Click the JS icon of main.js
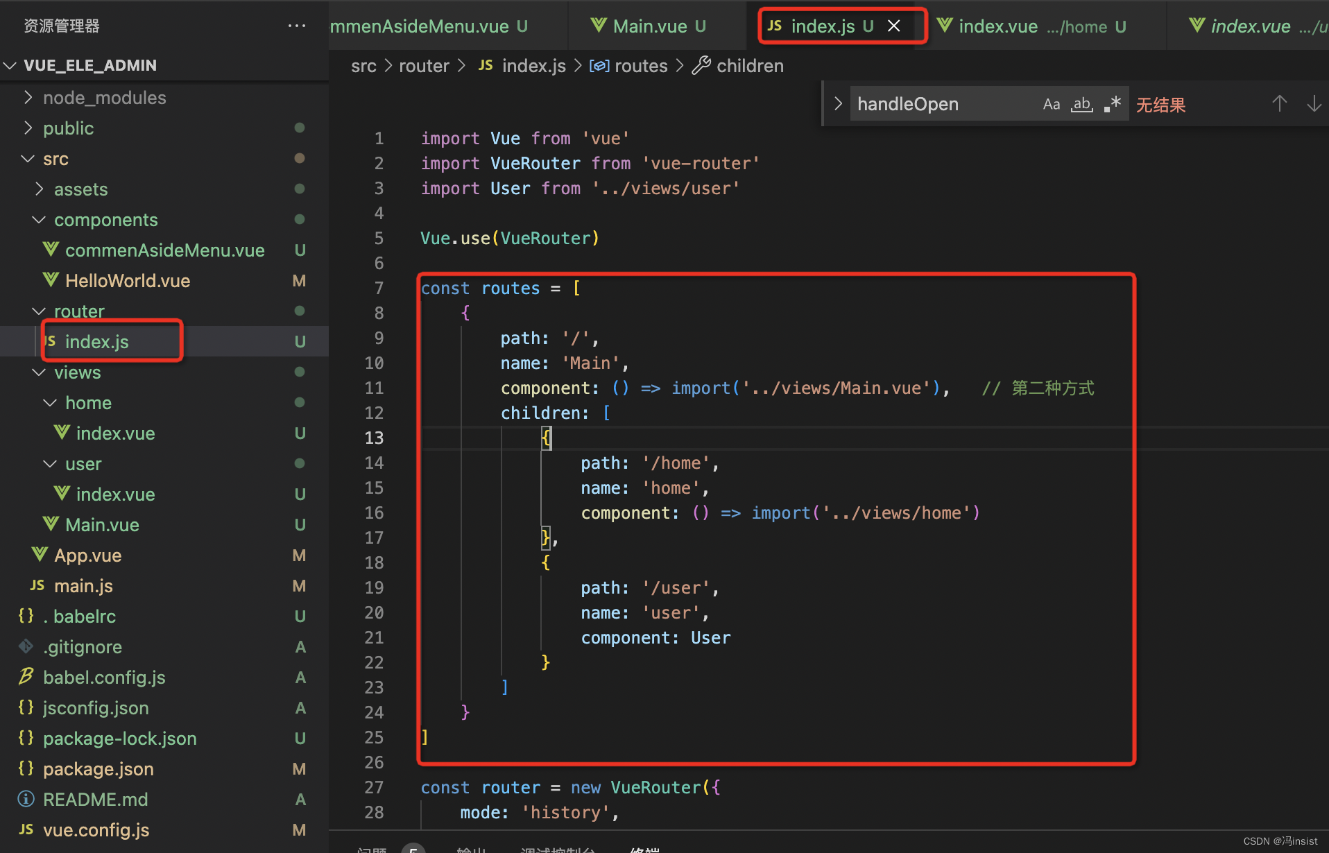Image resolution: width=1329 pixels, height=853 pixels. (37, 585)
